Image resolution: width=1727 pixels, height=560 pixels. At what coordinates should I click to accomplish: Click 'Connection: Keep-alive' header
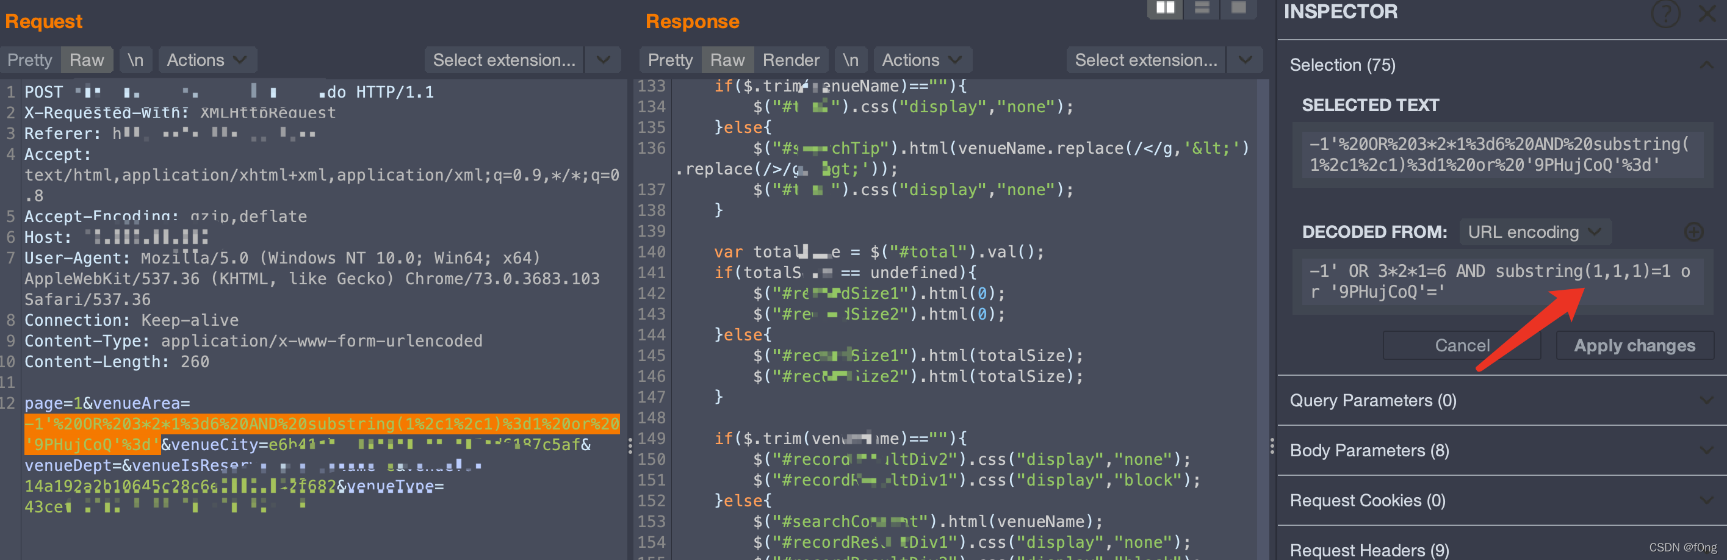tap(131, 320)
